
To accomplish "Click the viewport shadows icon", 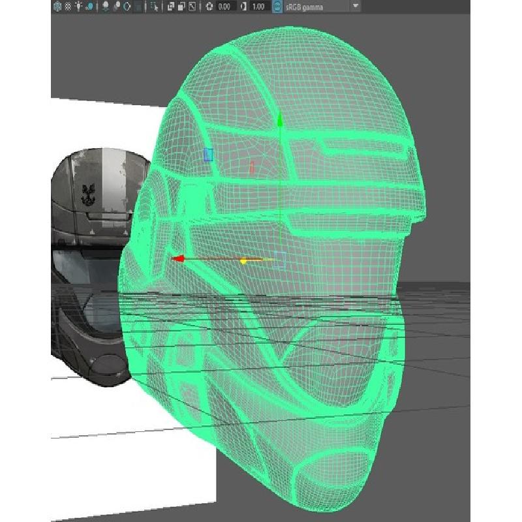I will [x=89, y=7].
